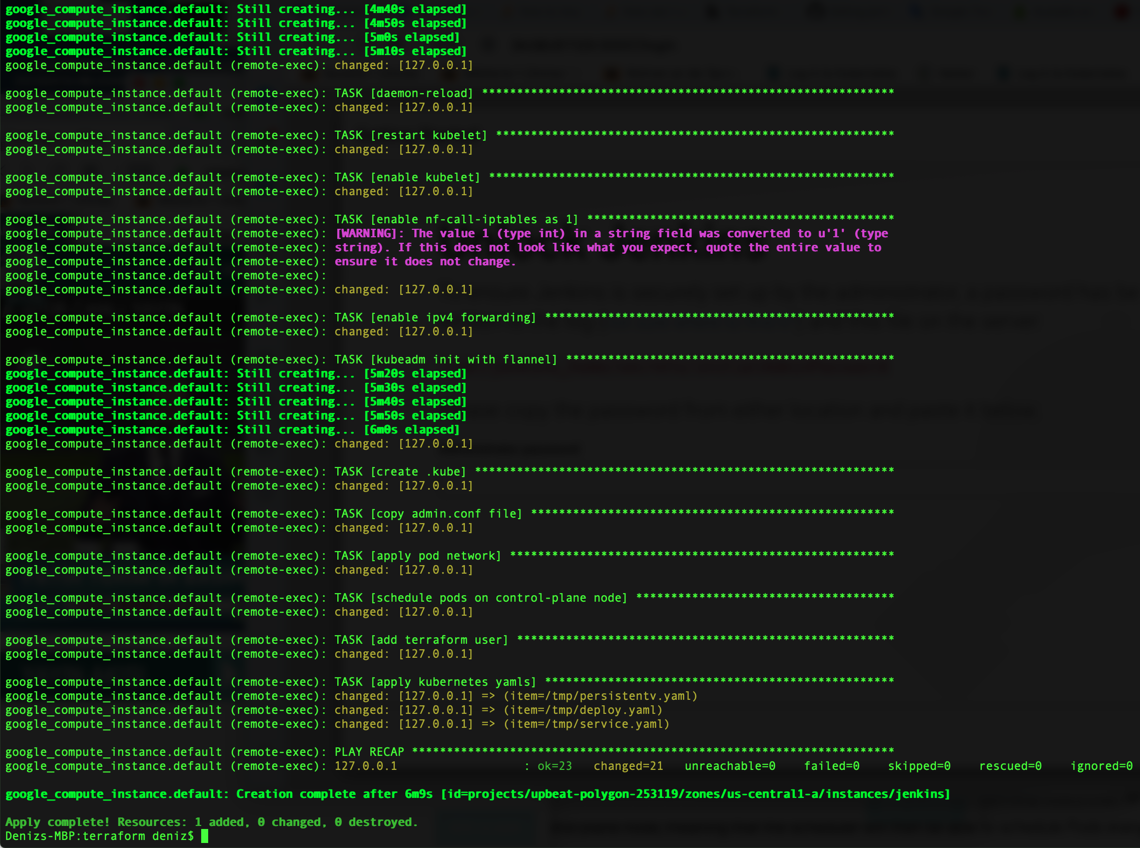Click 'TASK [daemon-reload]' text
1140x848 pixels.
404,94
